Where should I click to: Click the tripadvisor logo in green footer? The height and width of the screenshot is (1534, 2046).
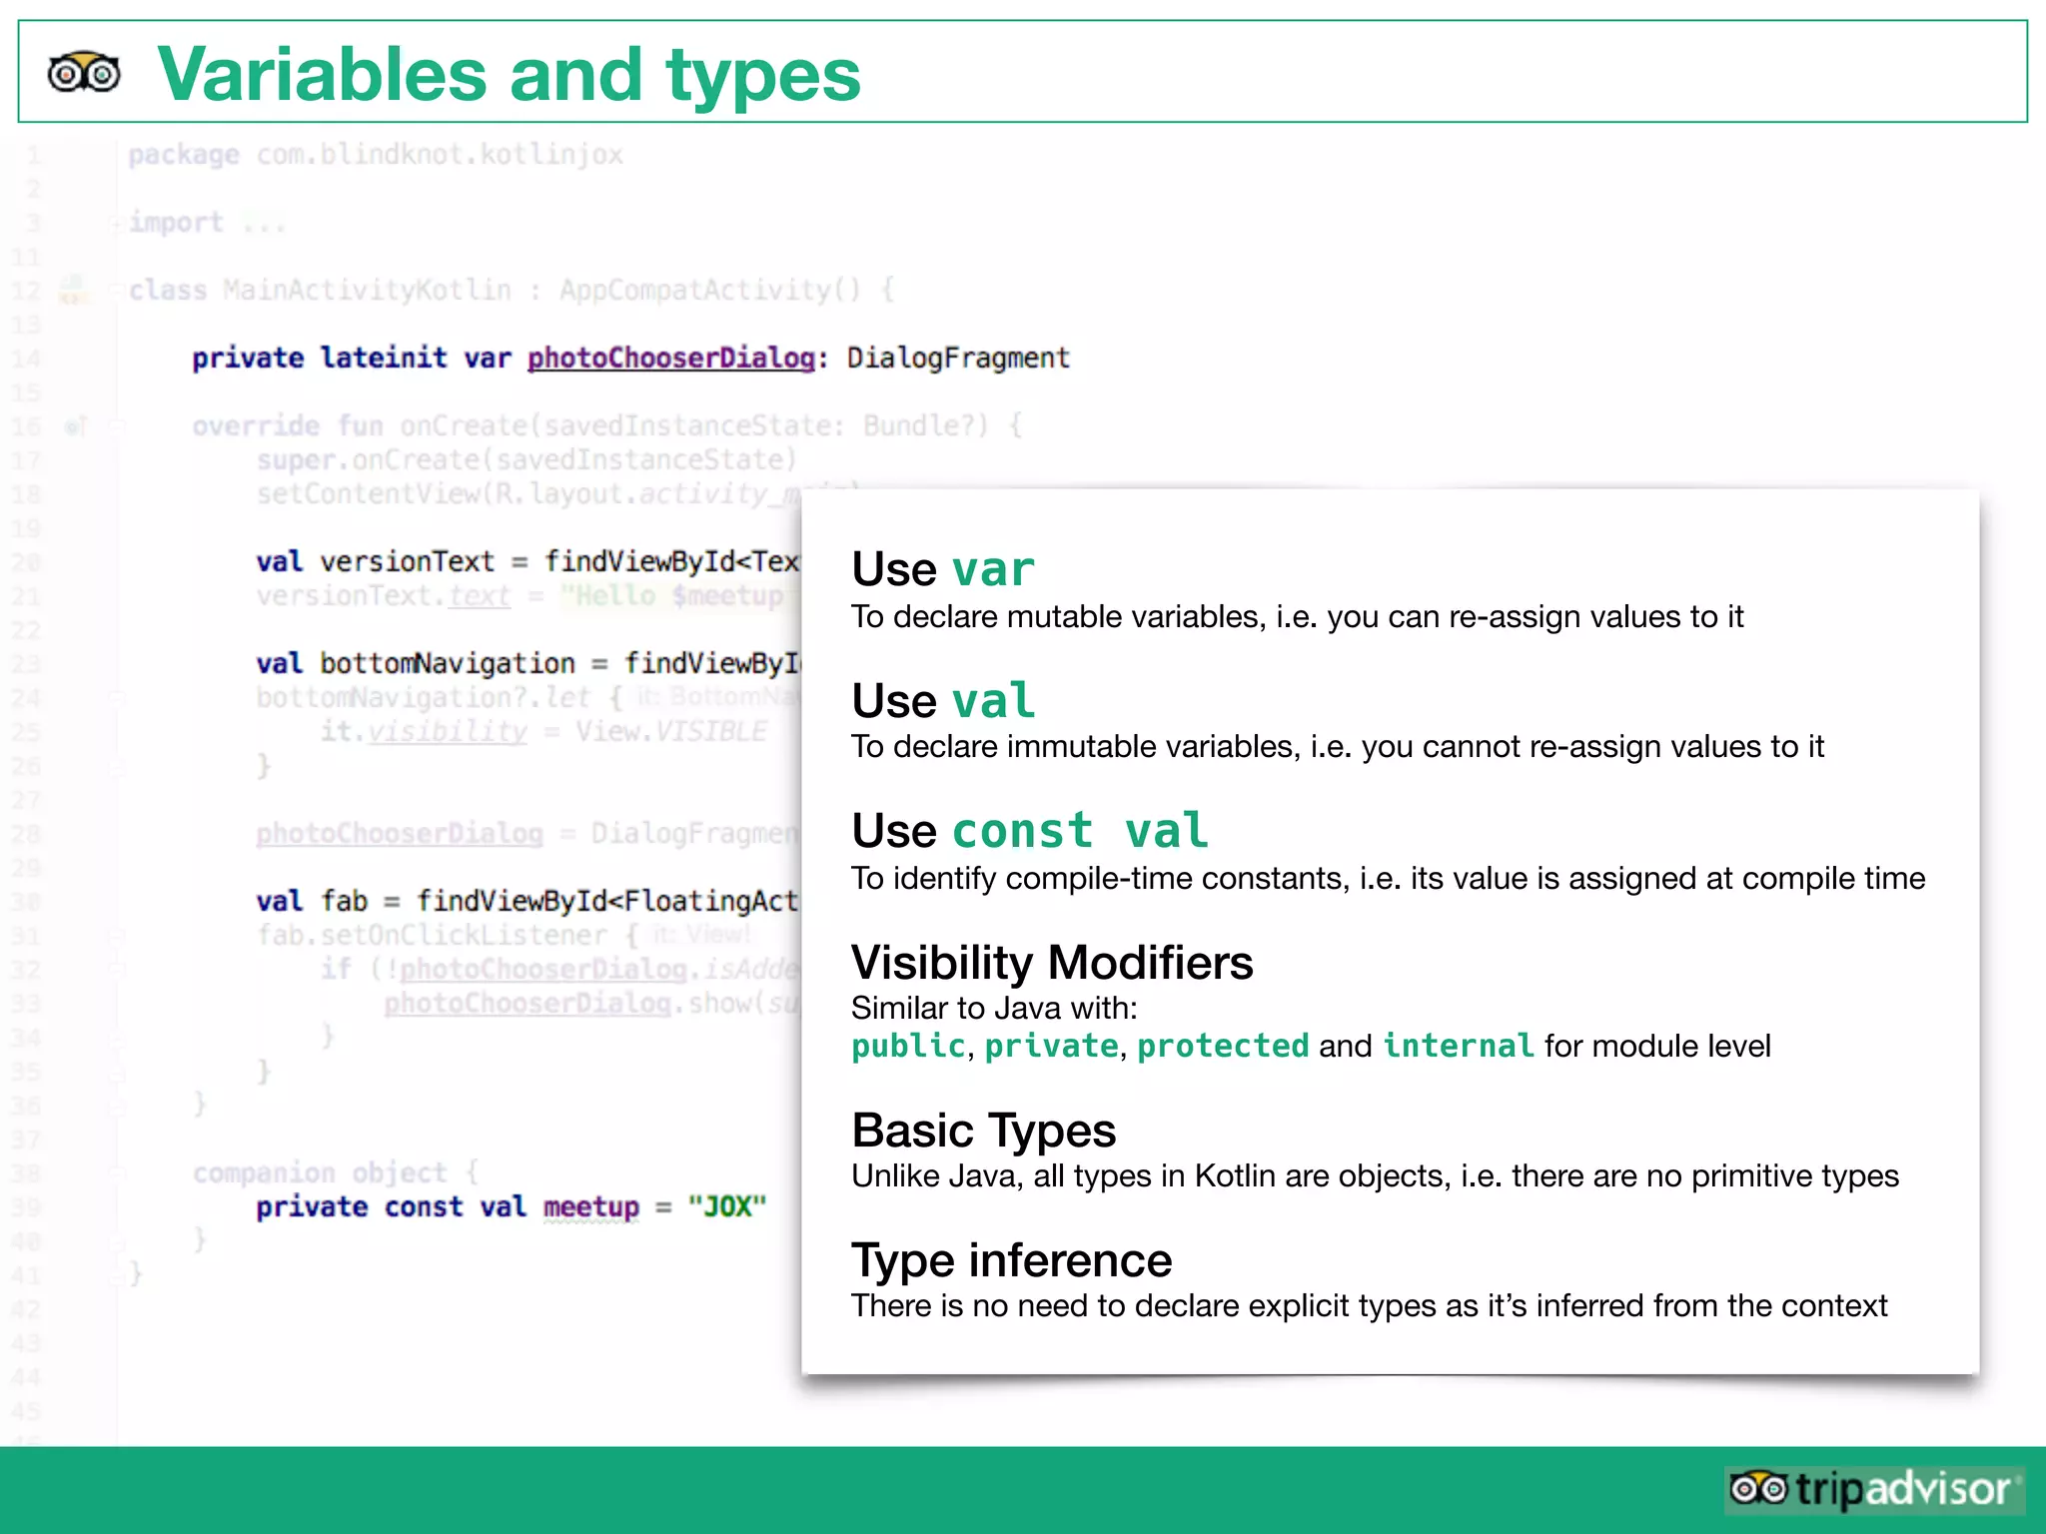(x=1873, y=1489)
